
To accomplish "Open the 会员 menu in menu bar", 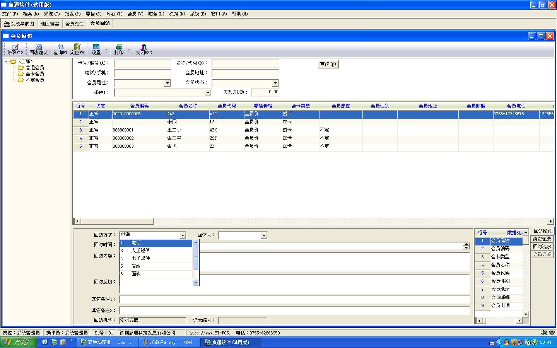I will coord(135,14).
